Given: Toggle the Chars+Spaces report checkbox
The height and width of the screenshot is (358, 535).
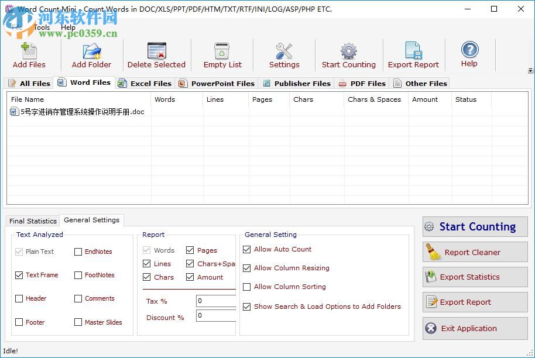Looking at the screenshot, I should point(190,264).
